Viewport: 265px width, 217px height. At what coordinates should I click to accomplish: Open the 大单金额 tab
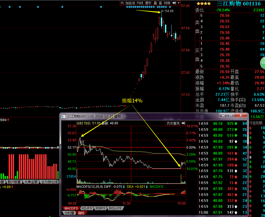tap(31, 182)
